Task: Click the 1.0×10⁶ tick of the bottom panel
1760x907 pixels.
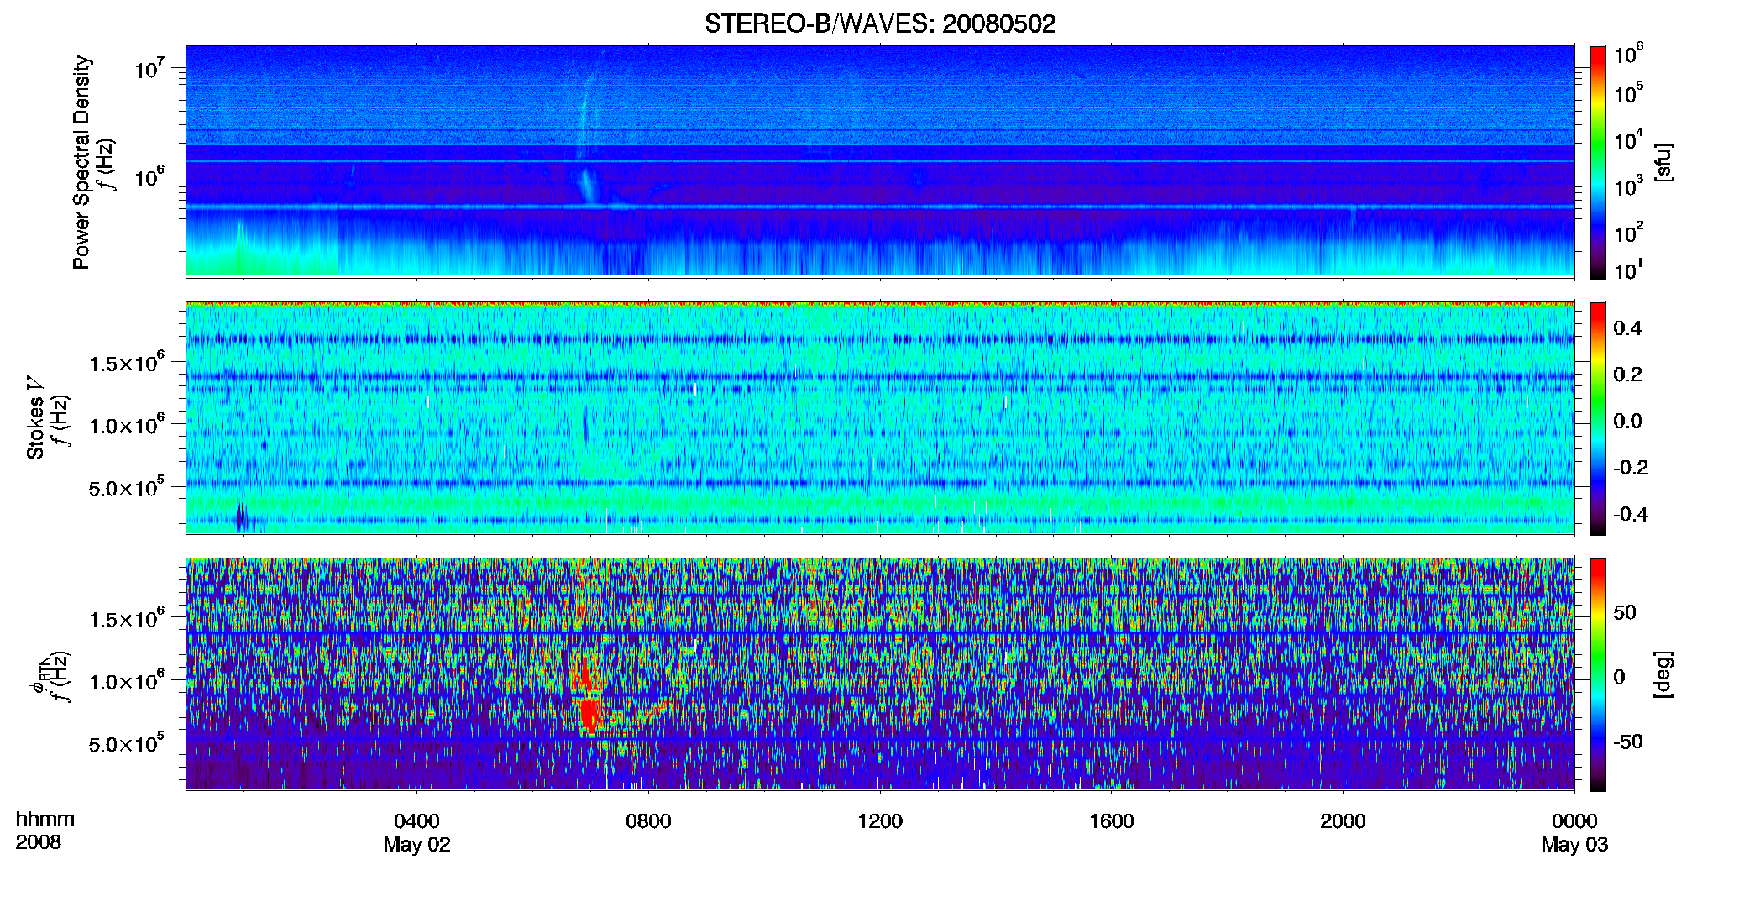Action: click(x=126, y=681)
